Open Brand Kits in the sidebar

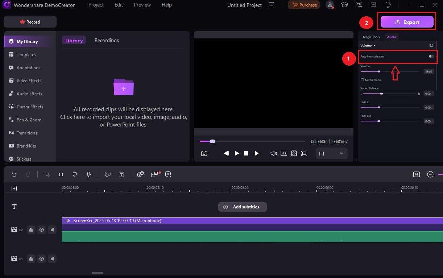26,146
